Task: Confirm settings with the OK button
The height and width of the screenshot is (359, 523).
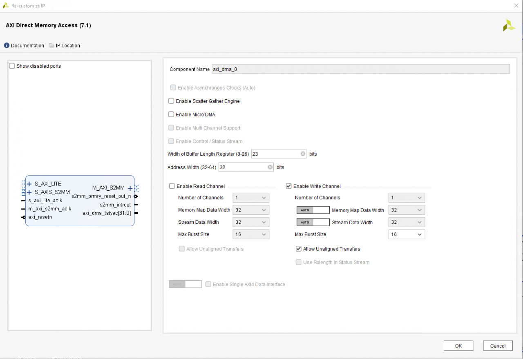Action: click(458, 345)
